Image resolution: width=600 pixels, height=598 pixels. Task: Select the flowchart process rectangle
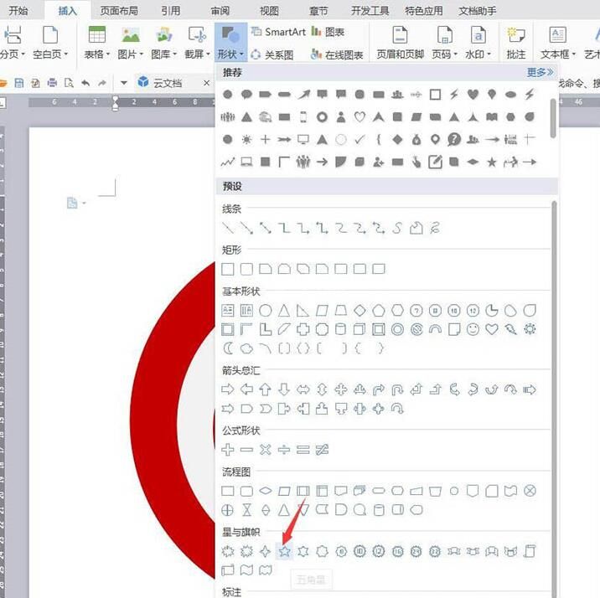[x=228, y=491]
